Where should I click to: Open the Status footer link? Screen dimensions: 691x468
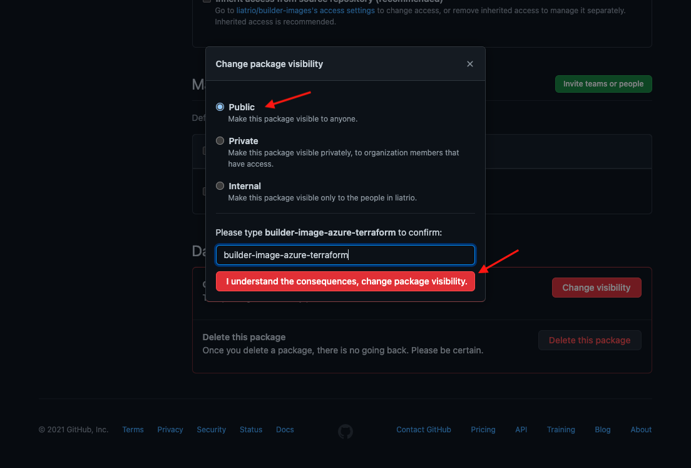click(251, 430)
